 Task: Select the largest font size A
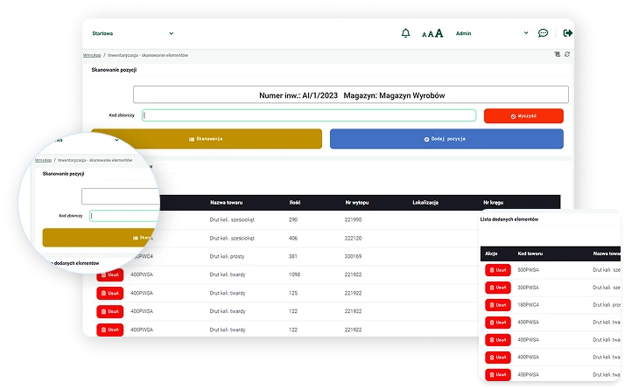coord(439,33)
